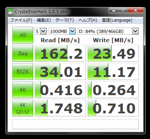Close the CrystalDiskMark window
Viewport: 150px width, 139px height.
[x=135, y=10]
